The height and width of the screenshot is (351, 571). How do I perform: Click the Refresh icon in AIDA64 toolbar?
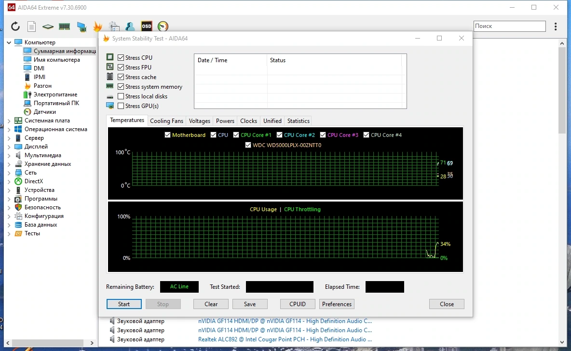[15, 26]
